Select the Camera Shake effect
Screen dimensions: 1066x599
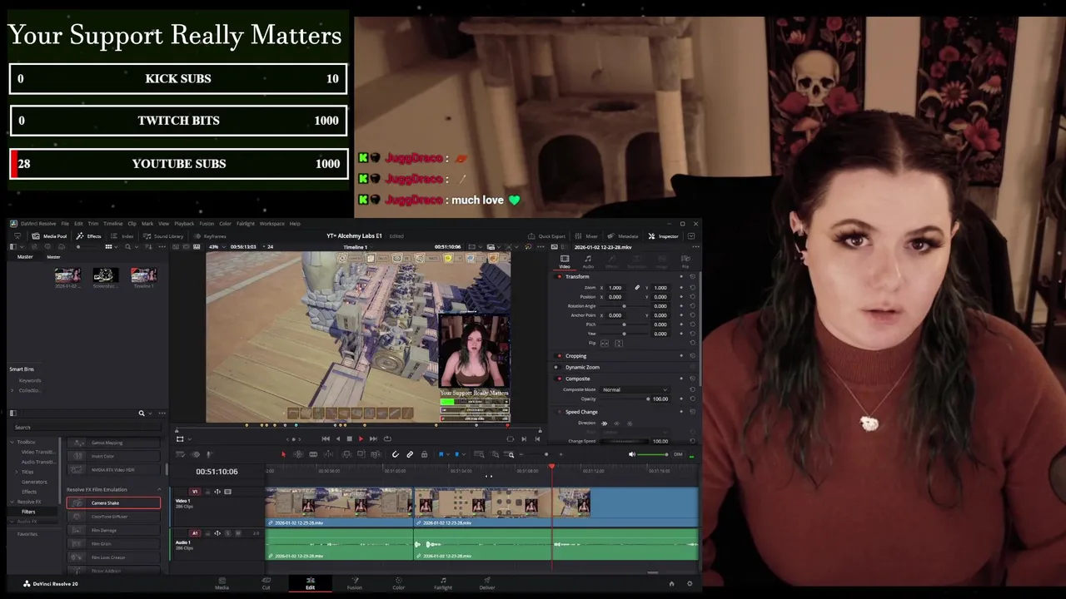[113, 502]
